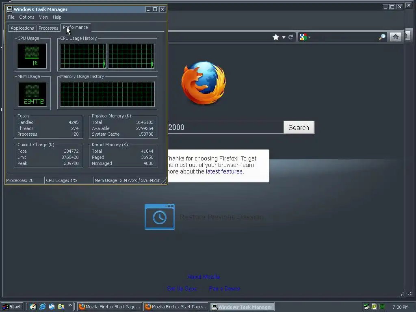Switch to the Applications tab

tap(22, 28)
